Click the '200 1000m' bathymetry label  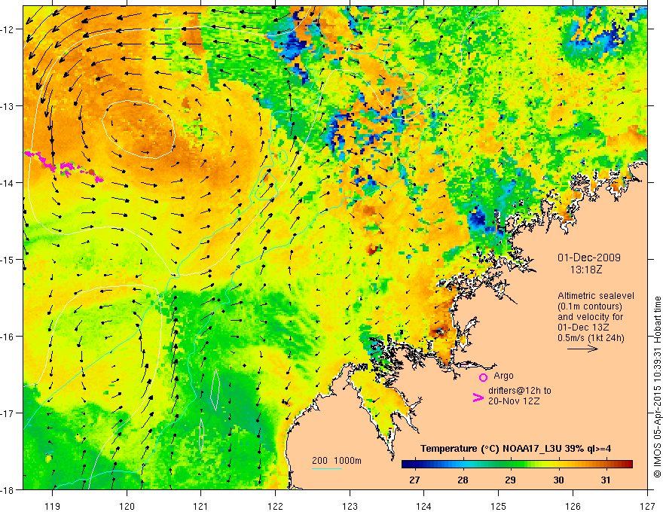(337, 461)
